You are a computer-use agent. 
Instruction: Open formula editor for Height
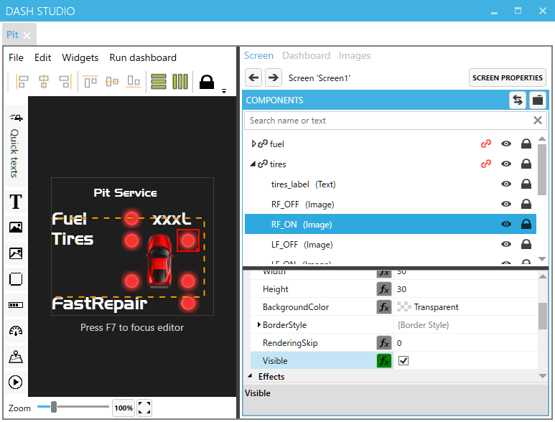click(x=384, y=289)
